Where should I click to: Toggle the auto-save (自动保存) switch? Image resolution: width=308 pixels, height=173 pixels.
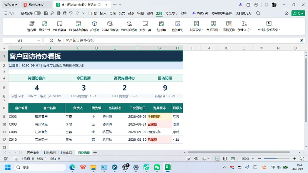37,13
